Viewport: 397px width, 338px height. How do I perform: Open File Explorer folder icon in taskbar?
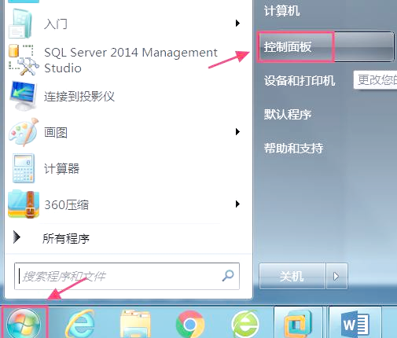click(135, 324)
